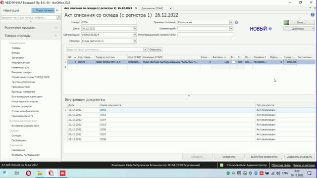Close the Документы ЕГАИС tab
This screenshot has width=317, height=178.
[170, 8]
